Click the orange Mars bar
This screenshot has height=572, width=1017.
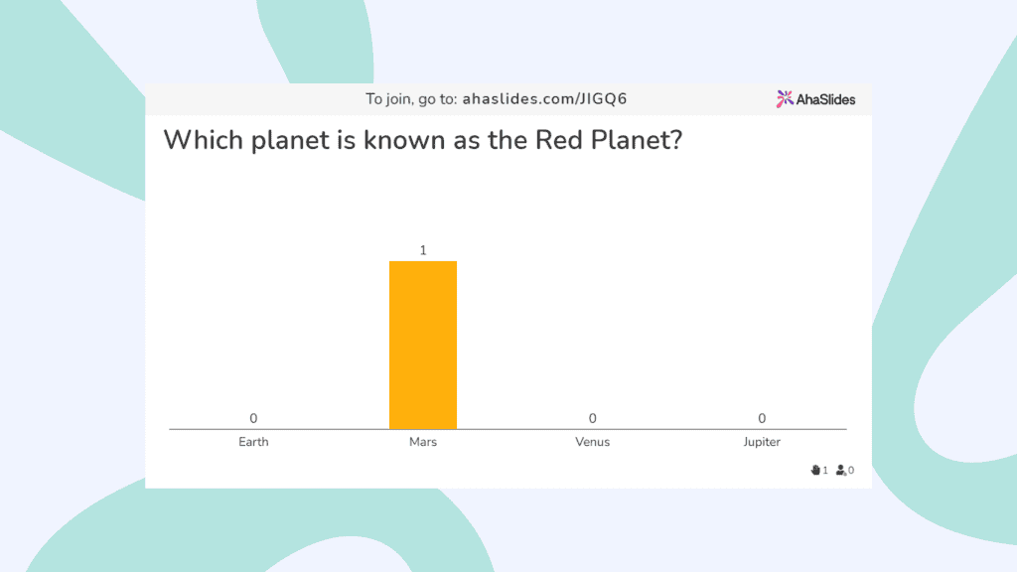click(423, 345)
